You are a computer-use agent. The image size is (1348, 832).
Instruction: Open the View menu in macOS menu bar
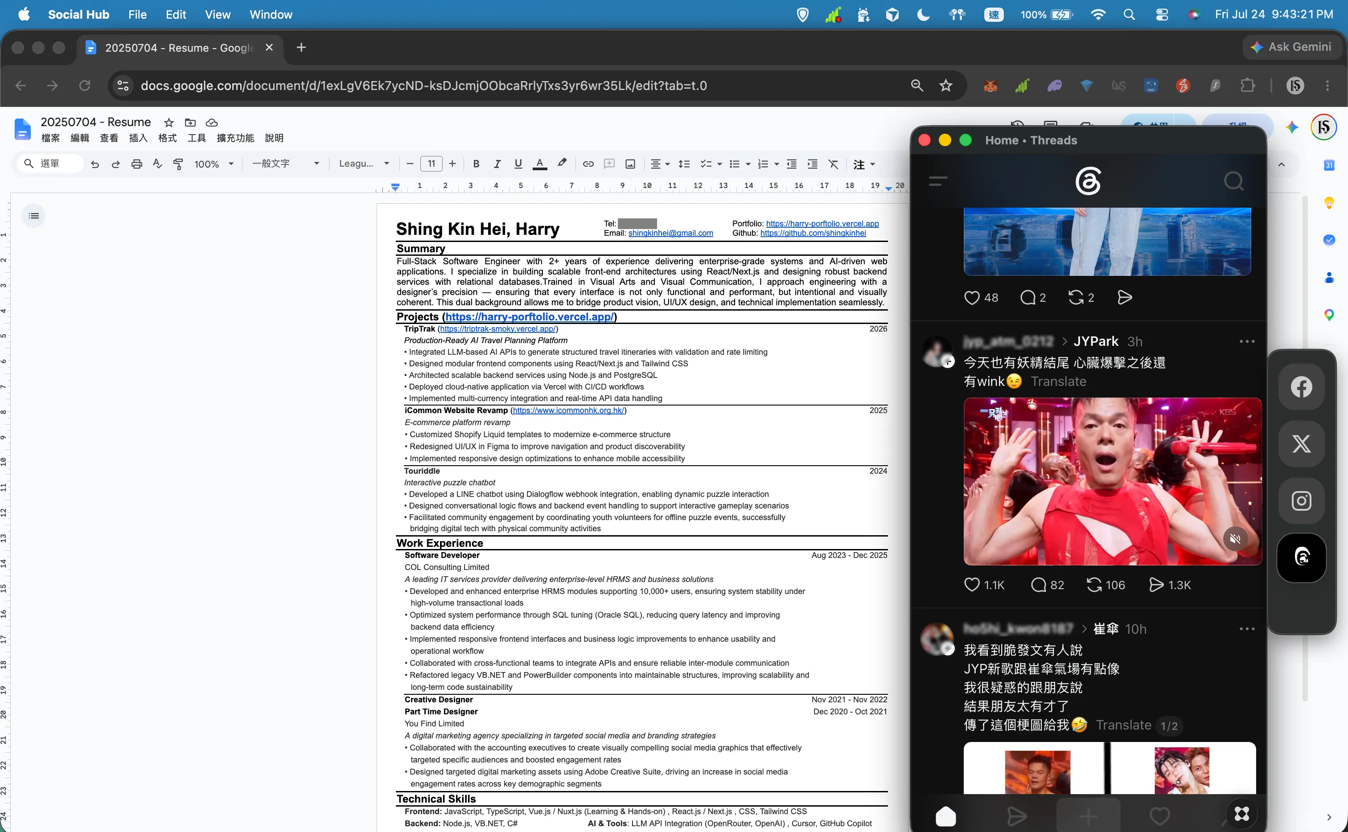[x=218, y=14]
